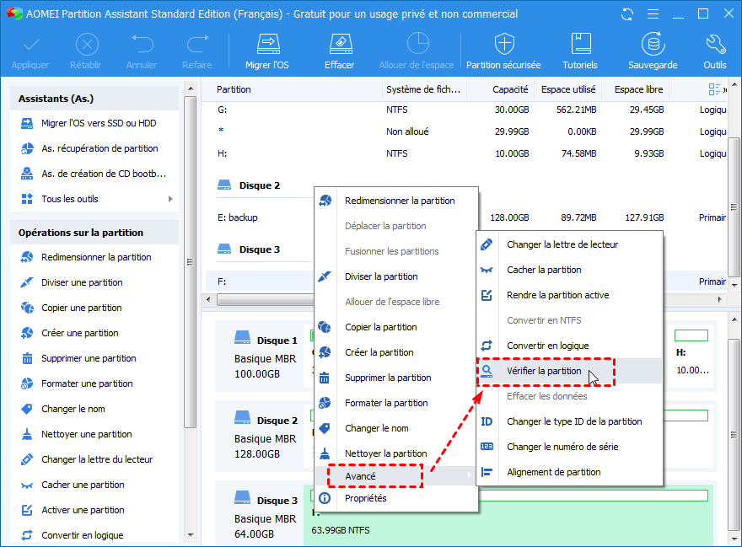Click the Migrer l'OS toolbar icon

click(267, 51)
